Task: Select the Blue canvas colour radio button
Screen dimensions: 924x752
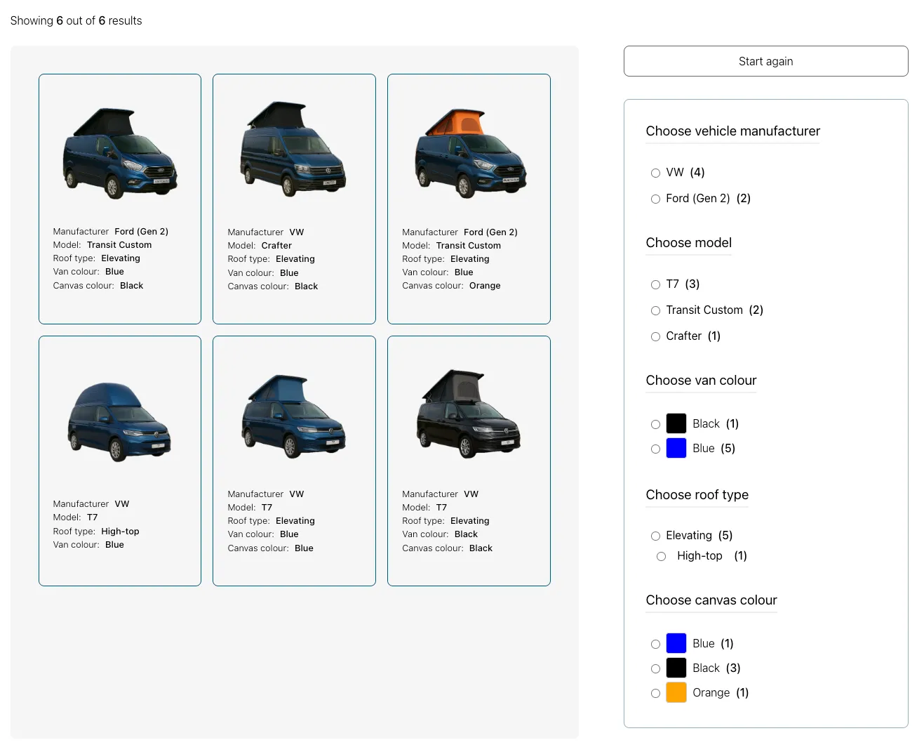Action: coord(655,644)
